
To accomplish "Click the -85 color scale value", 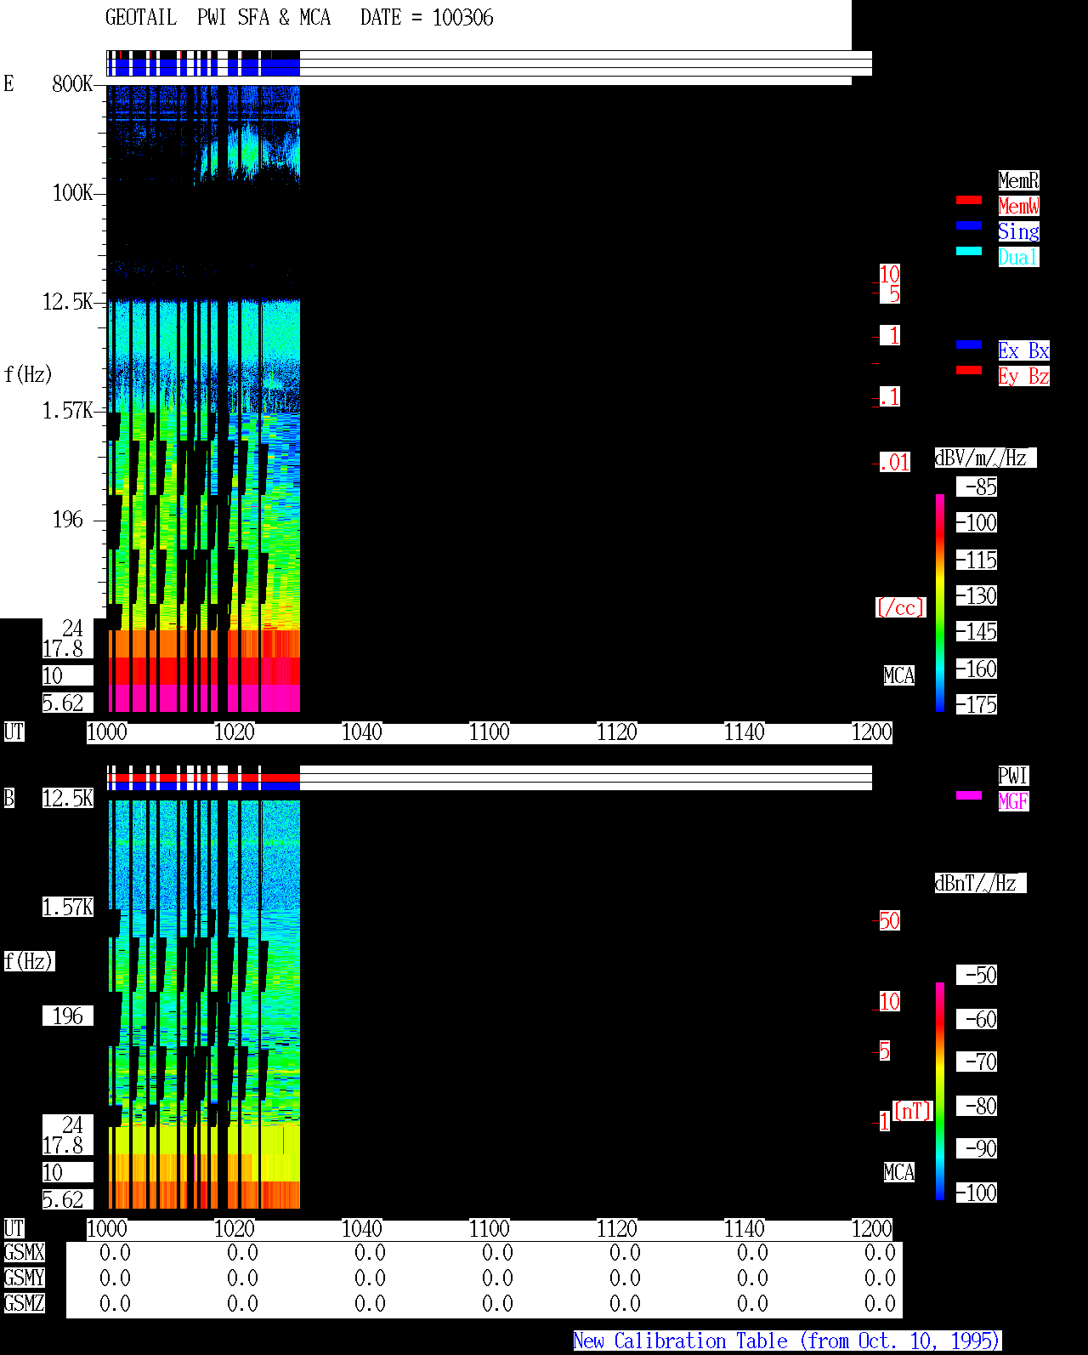I will coord(977,487).
